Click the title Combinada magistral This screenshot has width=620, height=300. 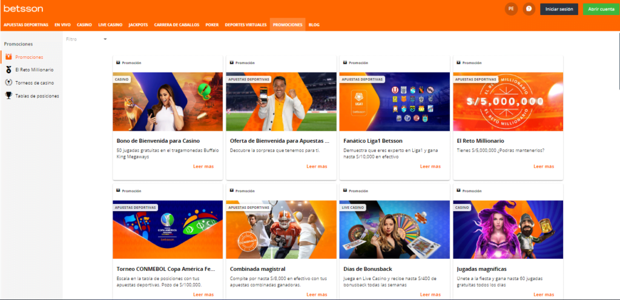[257, 269]
